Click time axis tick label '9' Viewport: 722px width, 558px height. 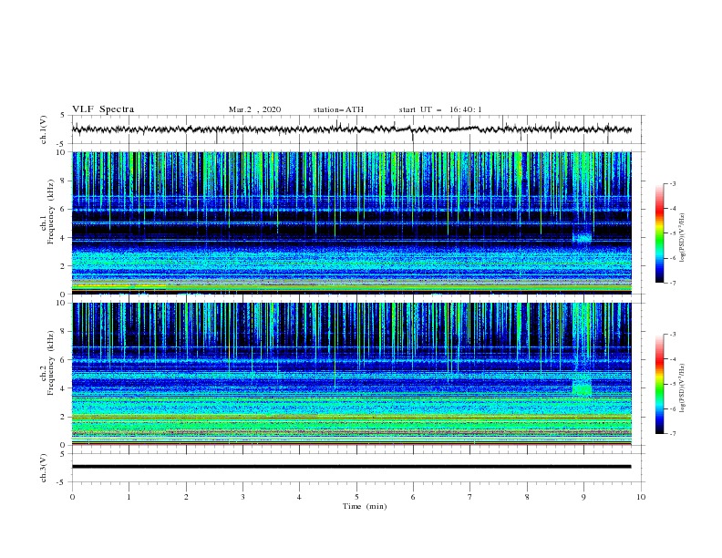(583, 497)
